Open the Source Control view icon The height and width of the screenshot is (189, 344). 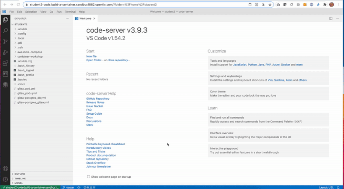coord(5,41)
